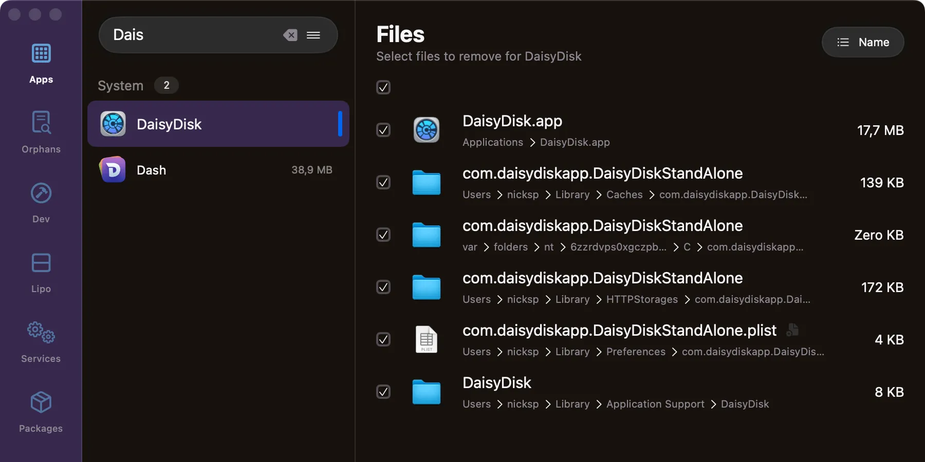Click the var folders entry folder icon
Screen dimensions: 925x462
point(427,235)
